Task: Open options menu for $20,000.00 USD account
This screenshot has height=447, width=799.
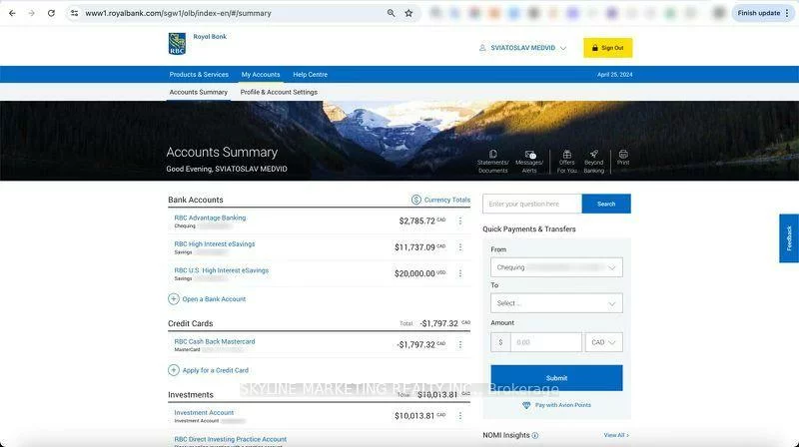Action: coord(460,273)
